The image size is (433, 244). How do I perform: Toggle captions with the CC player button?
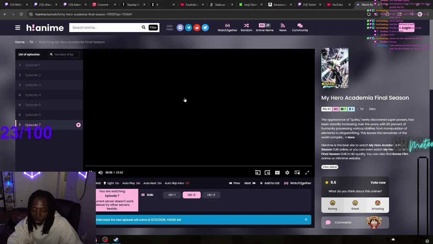277,172
